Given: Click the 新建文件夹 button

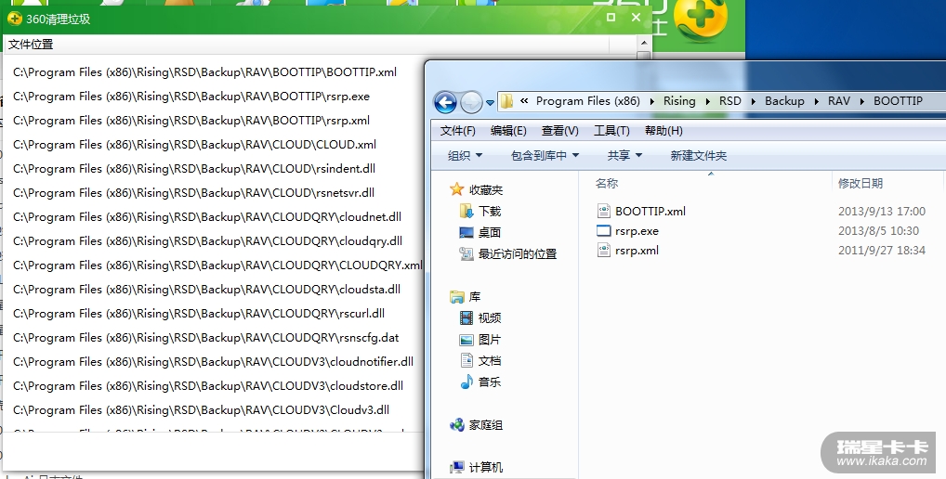Looking at the screenshot, I should pyautogui.click(x=699, y=155).
